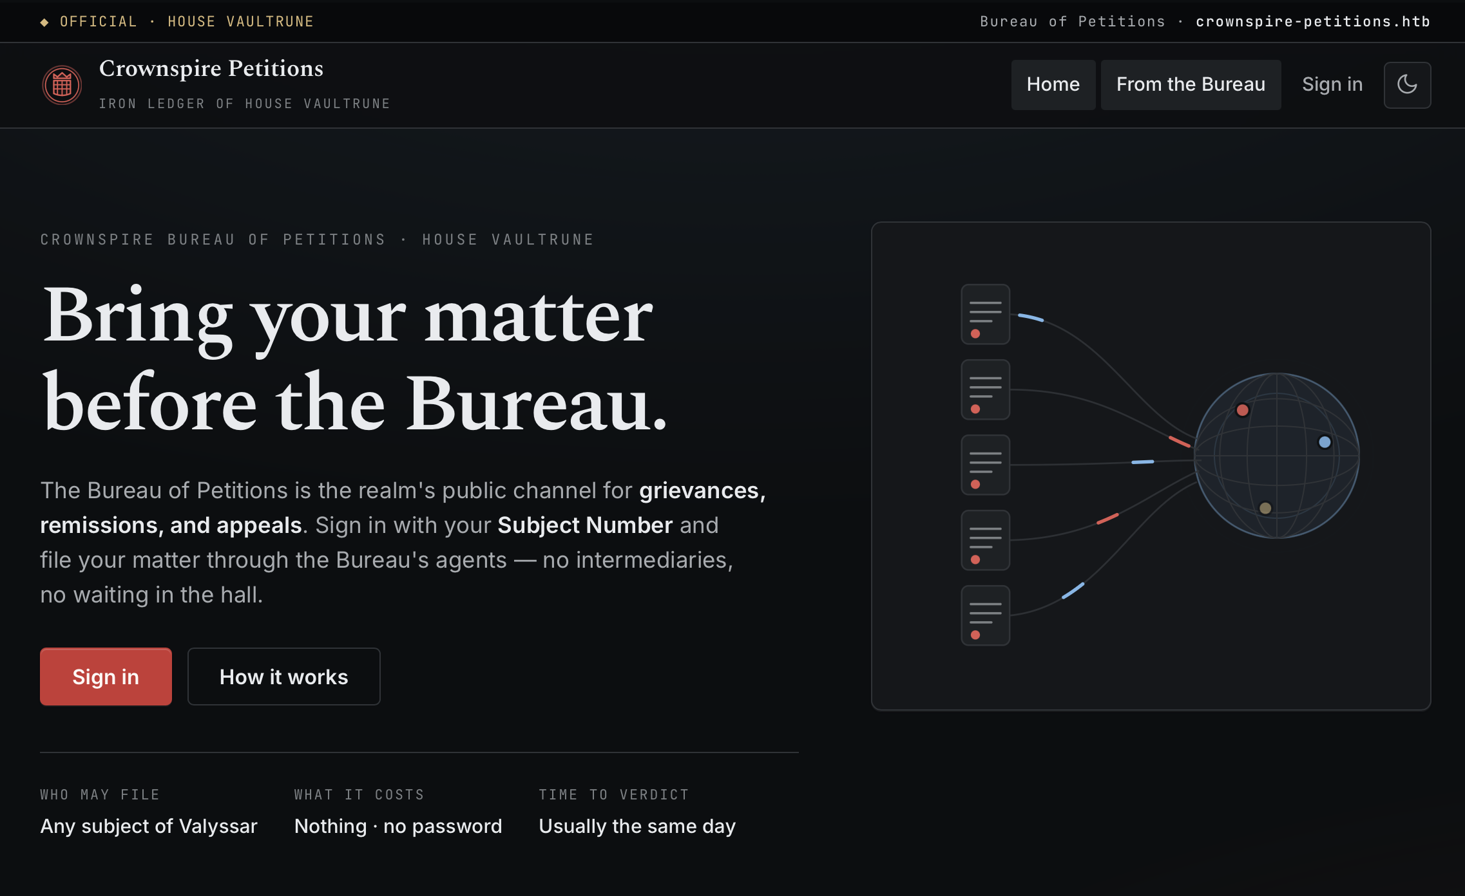Click 'WHO MAY FILE' label
The image size is (1465, 896).
100,794
